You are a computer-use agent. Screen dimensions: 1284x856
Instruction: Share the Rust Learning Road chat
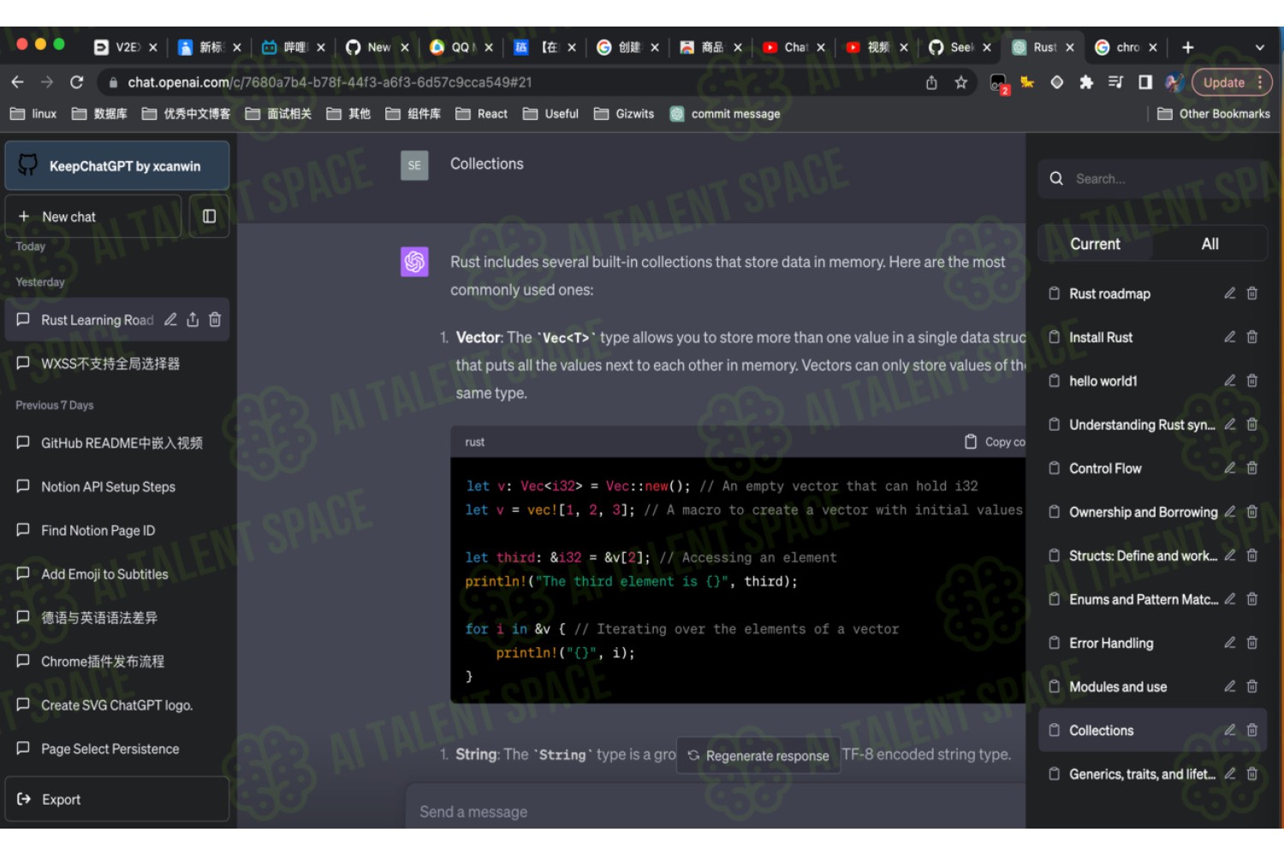193,319
